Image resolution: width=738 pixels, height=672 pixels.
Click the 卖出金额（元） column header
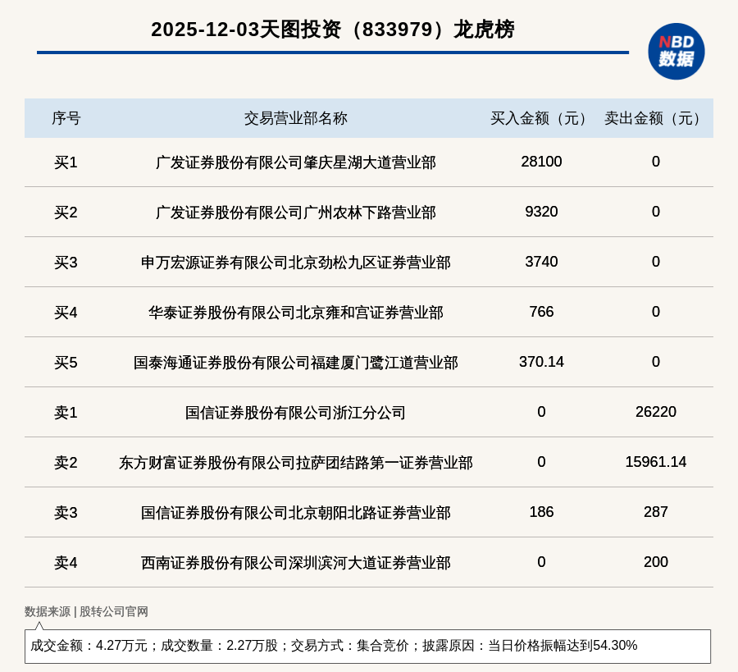coord(655,118)
